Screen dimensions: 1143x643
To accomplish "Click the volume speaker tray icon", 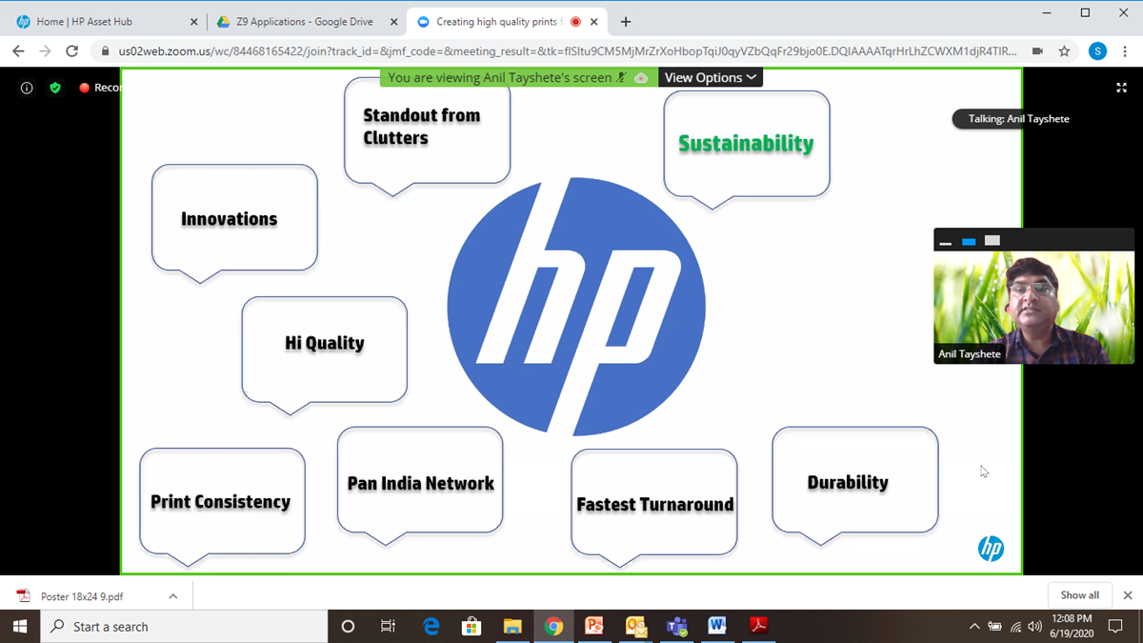I will [1035, 627].
